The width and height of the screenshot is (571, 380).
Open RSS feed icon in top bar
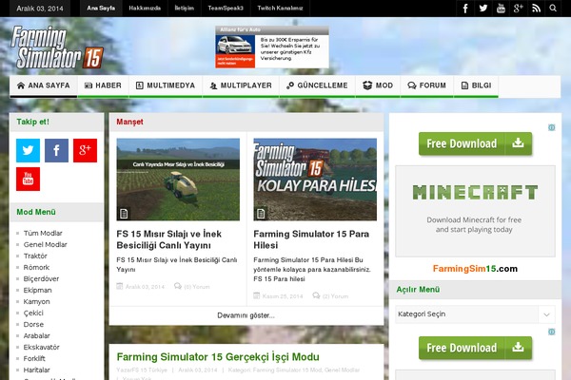(x=536, y=8)
